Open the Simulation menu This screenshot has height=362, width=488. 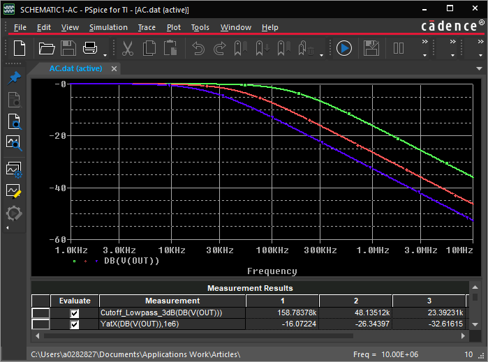tap(108, 27)
